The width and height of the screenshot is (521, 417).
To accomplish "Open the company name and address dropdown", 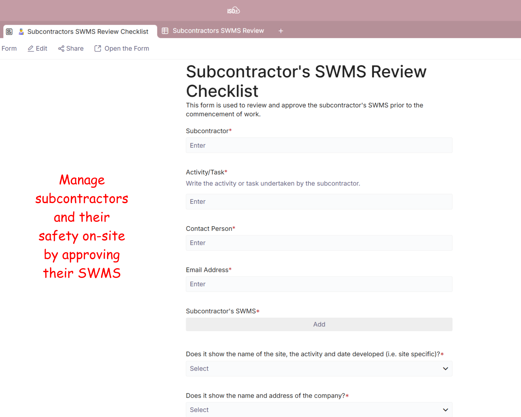I will tap(319, 410).
